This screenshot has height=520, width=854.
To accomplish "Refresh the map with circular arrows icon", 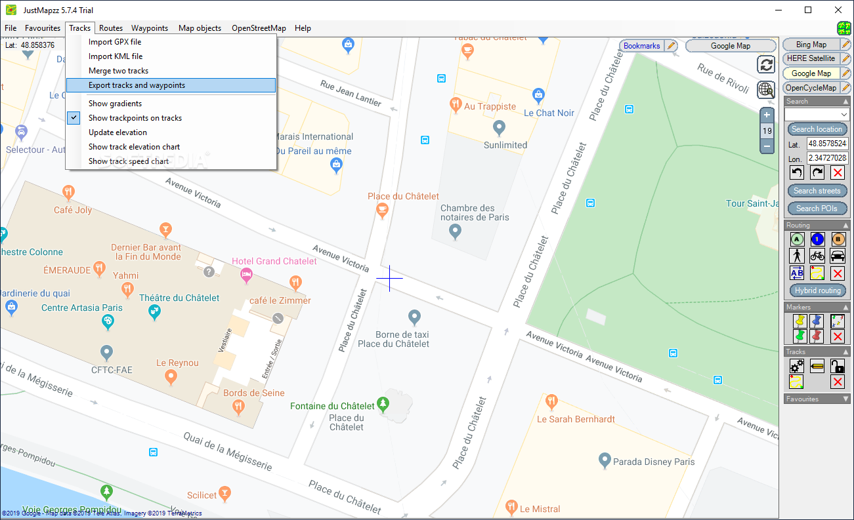I will (766, 65).
